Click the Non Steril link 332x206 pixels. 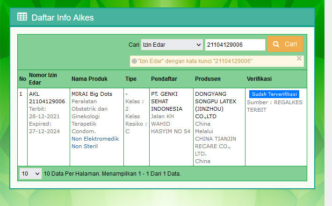coord(85,146)
